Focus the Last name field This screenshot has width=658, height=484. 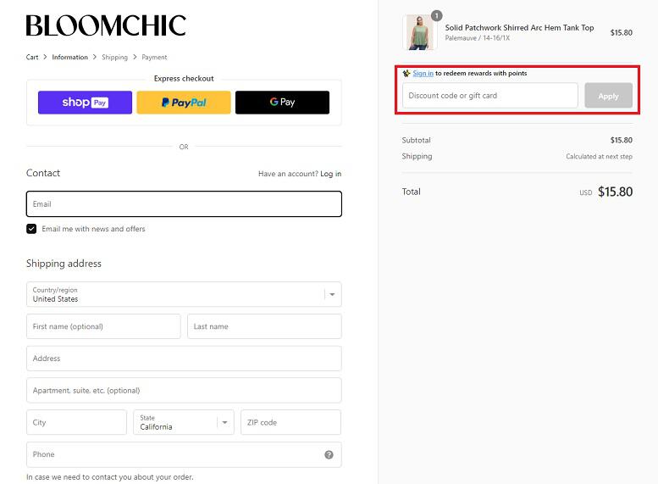coord(264,326)
